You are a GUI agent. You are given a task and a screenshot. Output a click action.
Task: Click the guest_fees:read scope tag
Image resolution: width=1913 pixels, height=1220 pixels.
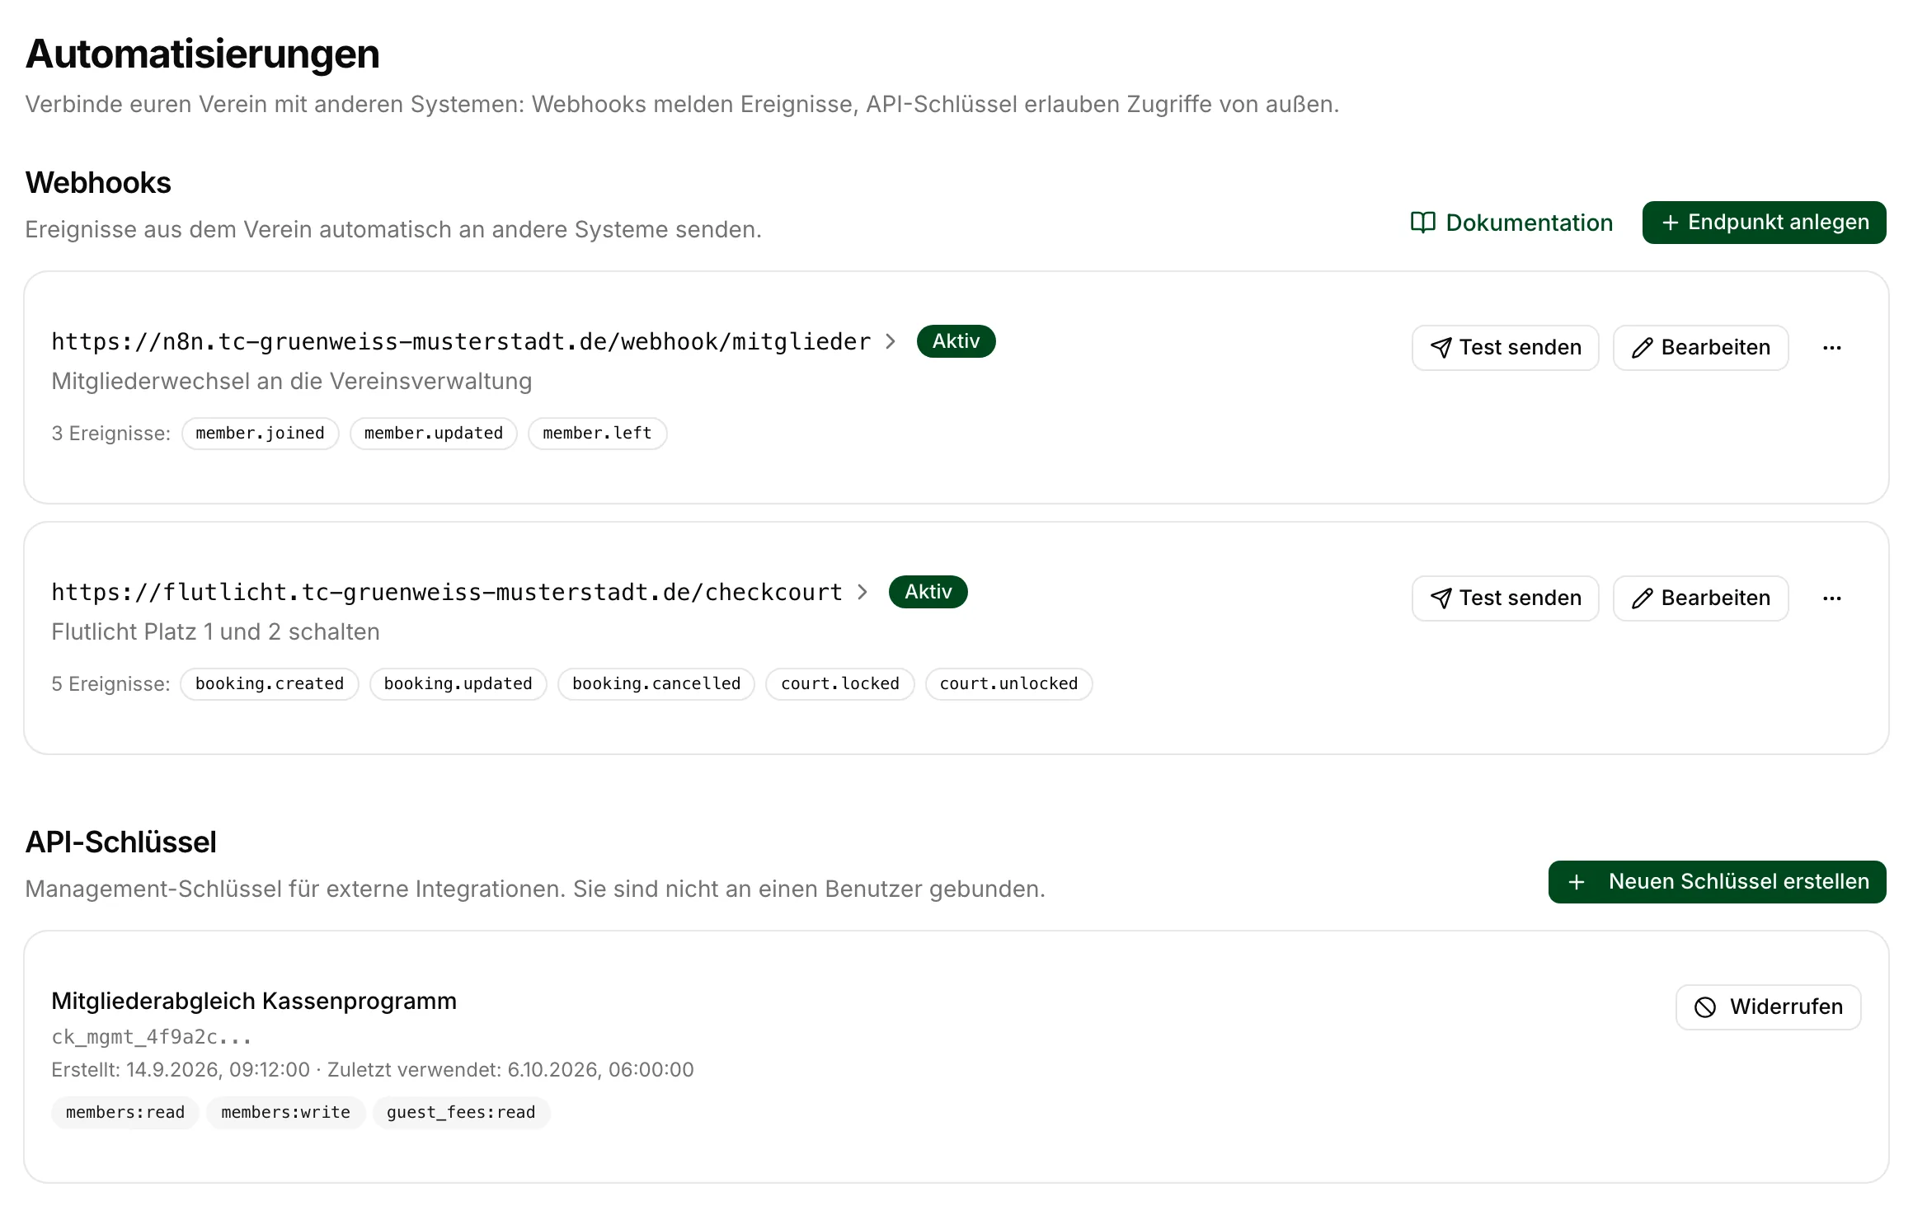[x=461, y=1113]
